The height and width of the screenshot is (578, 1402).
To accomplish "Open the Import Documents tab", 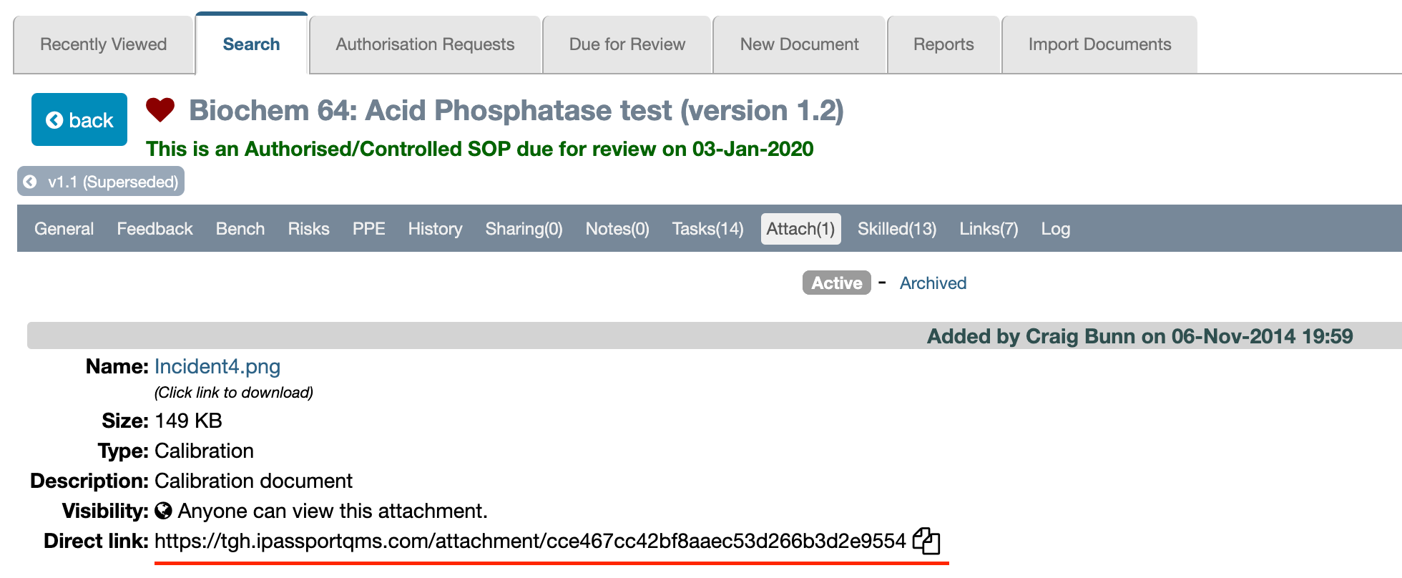I will [x=1099, y=44].
